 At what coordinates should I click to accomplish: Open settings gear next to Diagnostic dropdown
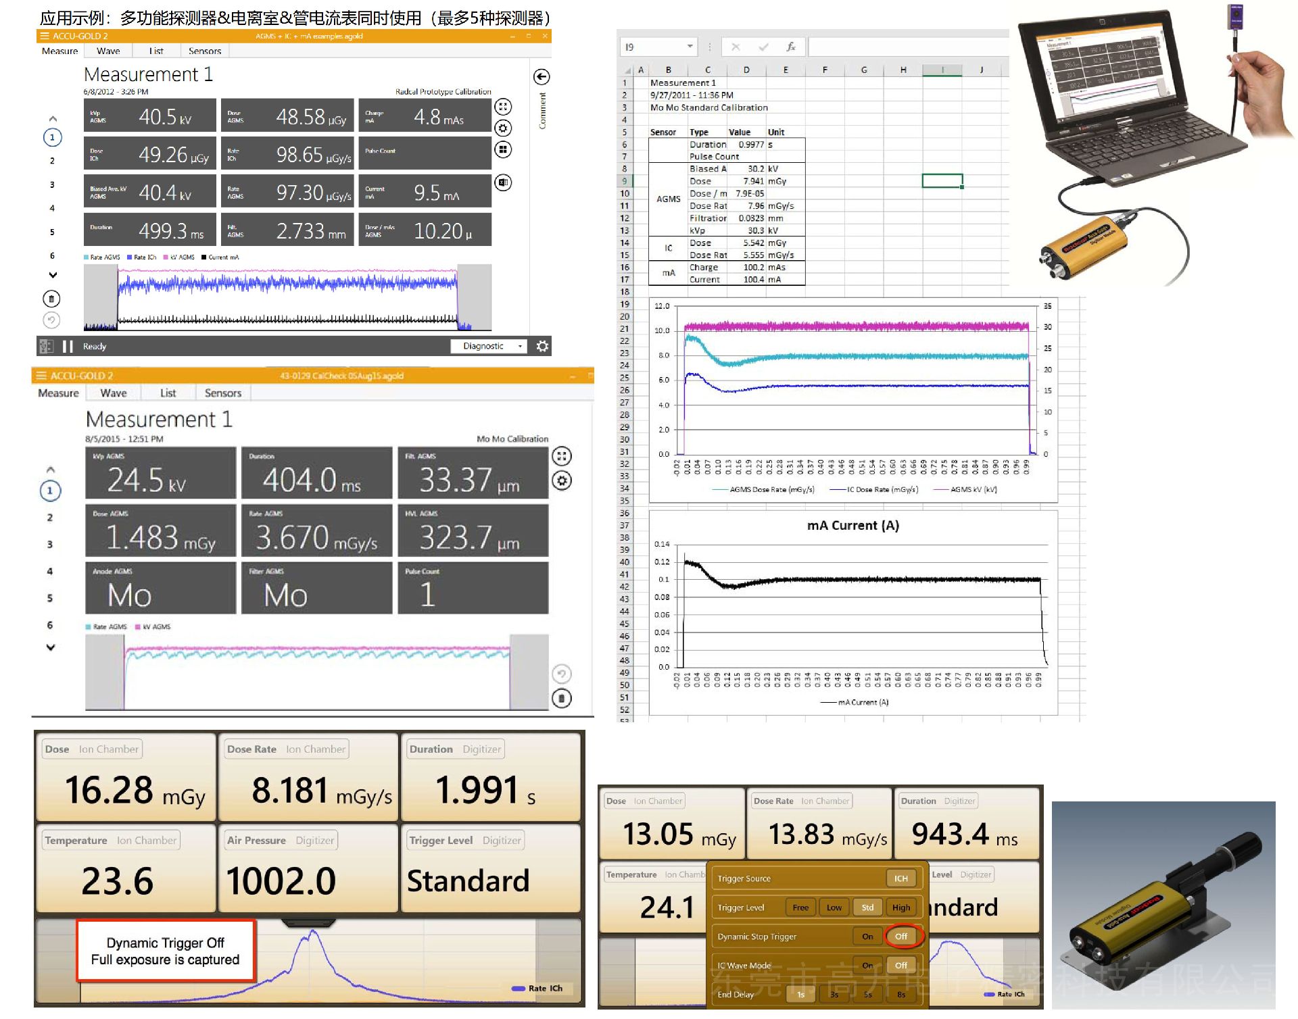pyautogui.click(x=542, y=347)
